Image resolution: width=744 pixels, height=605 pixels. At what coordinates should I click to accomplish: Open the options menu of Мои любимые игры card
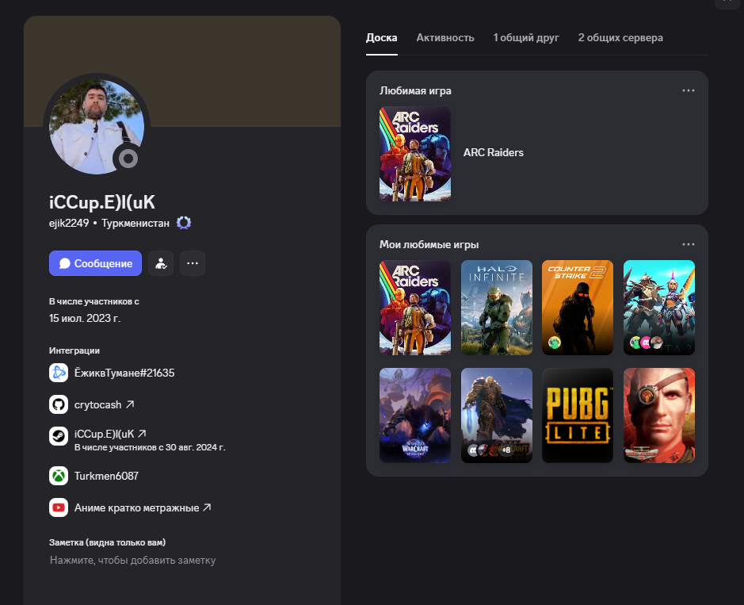688,244
